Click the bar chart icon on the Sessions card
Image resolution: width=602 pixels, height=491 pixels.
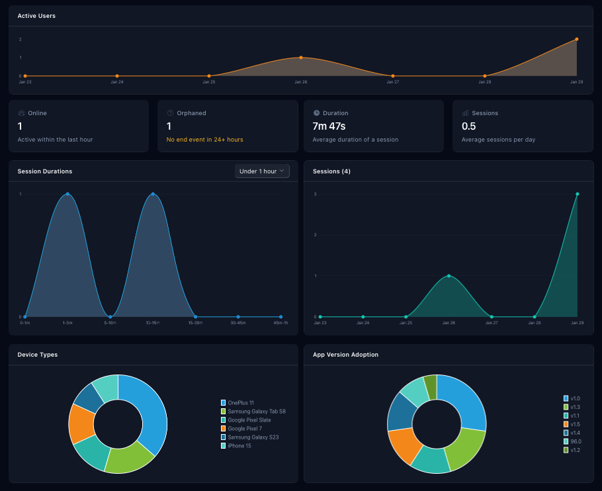coord(466,112)
